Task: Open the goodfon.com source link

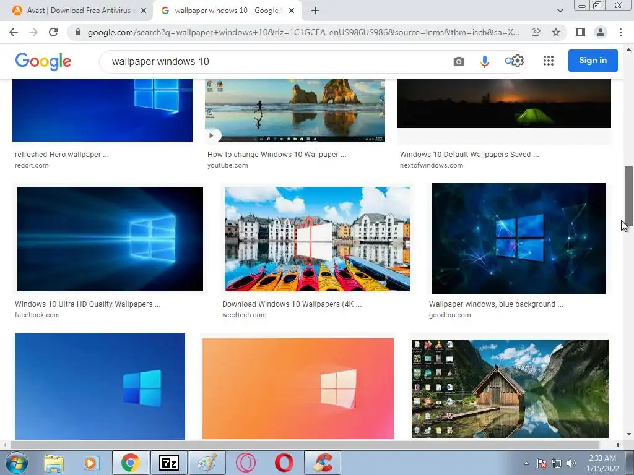Action: pos(449,315)
